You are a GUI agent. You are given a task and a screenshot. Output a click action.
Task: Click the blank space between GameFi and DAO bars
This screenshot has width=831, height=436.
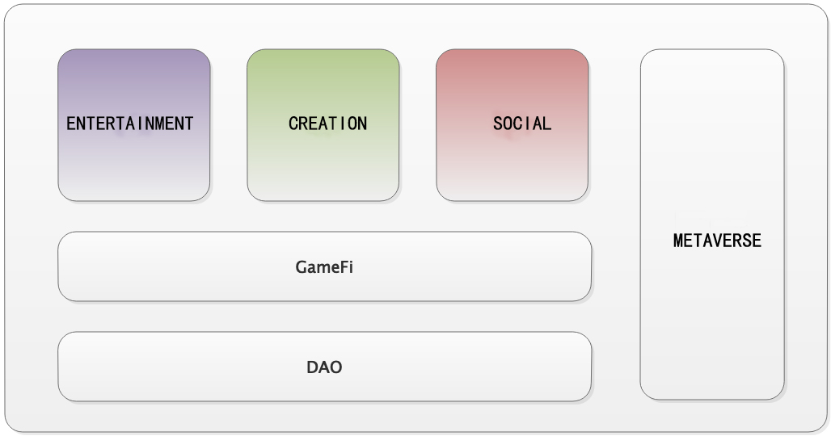324,317
